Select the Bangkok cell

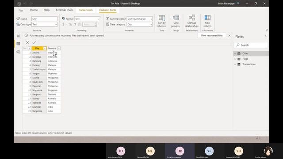pyautogui.click(x=39, y=95)
